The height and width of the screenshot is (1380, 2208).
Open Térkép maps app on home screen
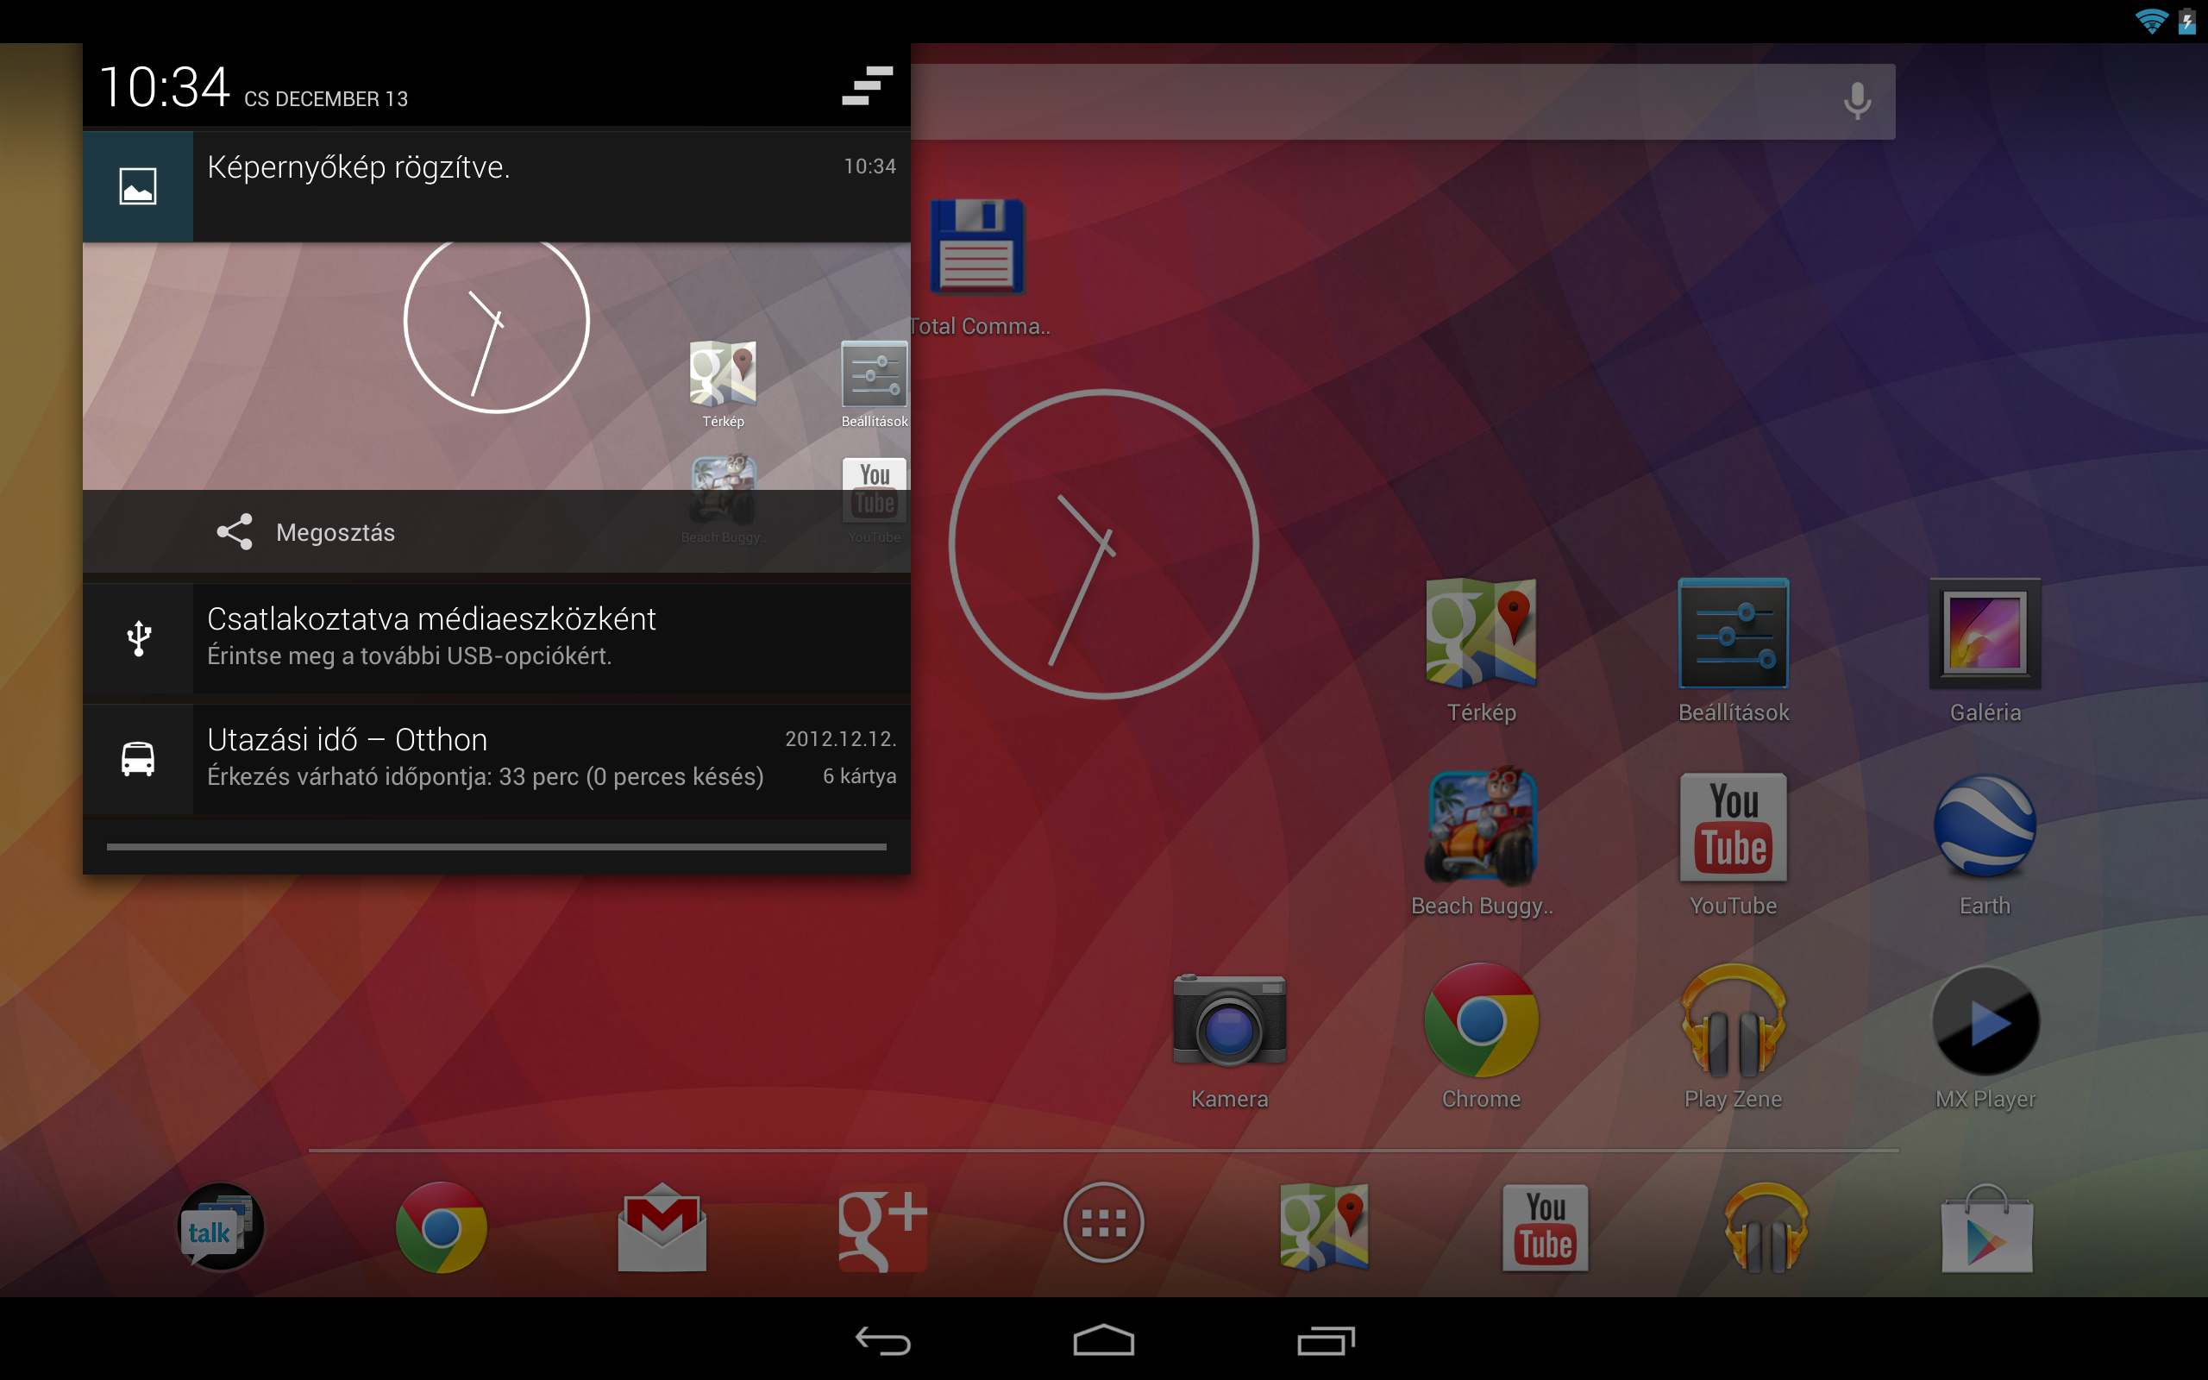point(1481,650)
